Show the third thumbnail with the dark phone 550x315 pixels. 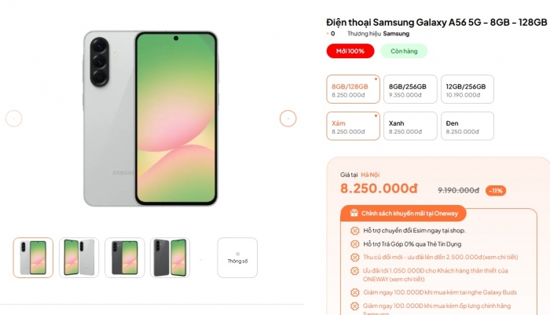pos(124,258)
